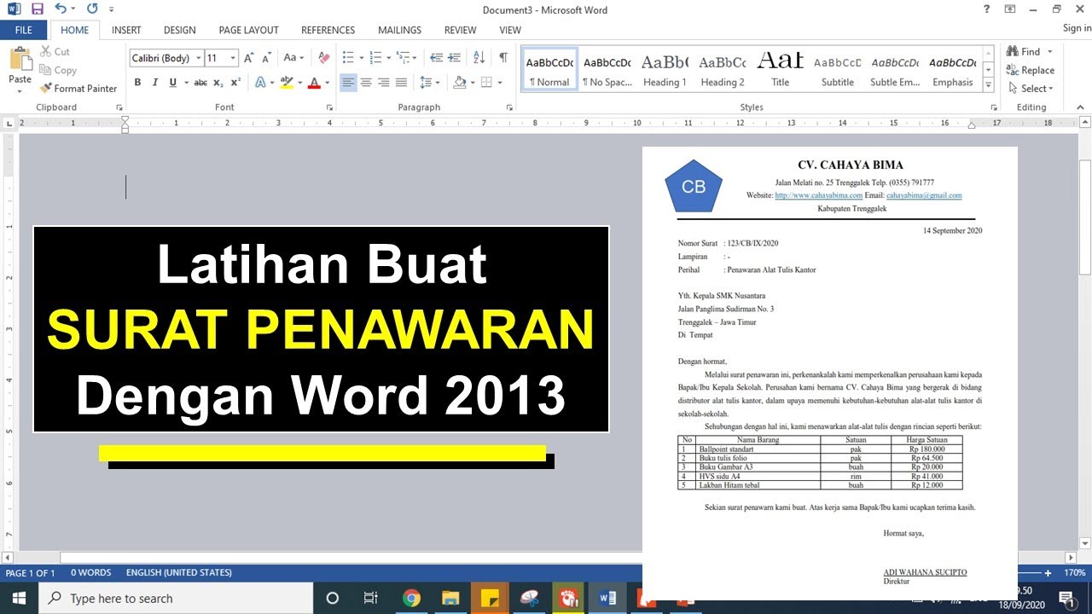Toggle Show/Hide paragraph marks

click(503, 58)
